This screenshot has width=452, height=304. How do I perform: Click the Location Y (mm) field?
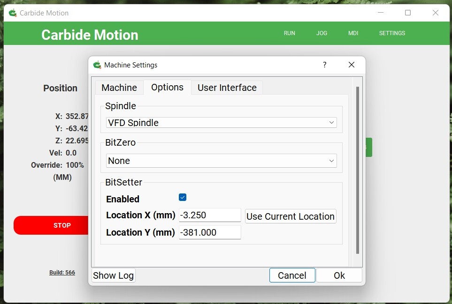click(210, 232)
